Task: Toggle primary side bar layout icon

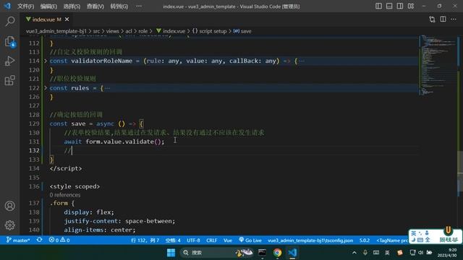Action: tap(378, 6)
